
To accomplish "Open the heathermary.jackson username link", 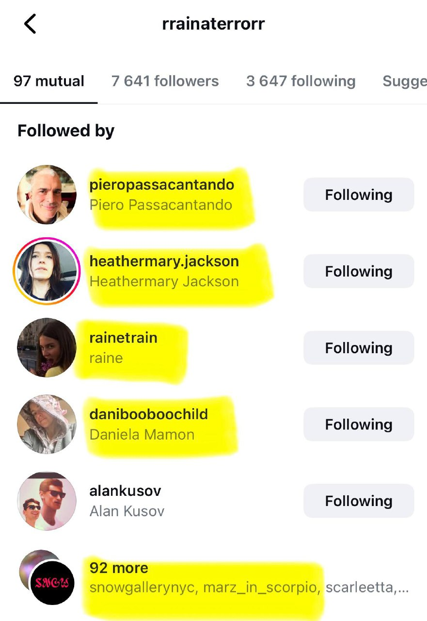I will pyautogui.click(x=164, y=261).
